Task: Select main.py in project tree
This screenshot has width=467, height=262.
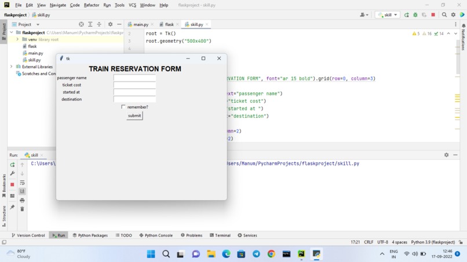Action: click(x=35, y=53)
